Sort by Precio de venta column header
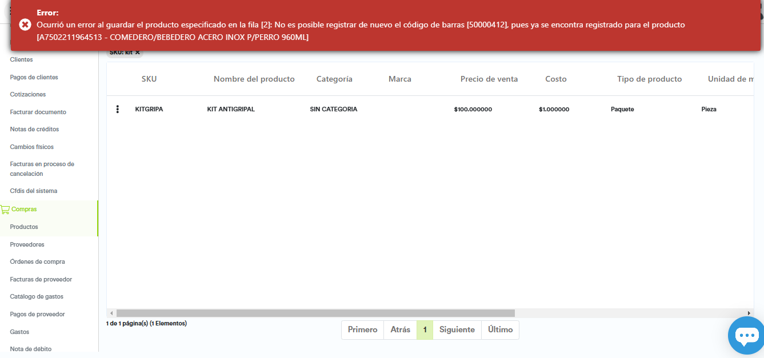The height and width of the screenshot is (358, 764). point(489,79)
